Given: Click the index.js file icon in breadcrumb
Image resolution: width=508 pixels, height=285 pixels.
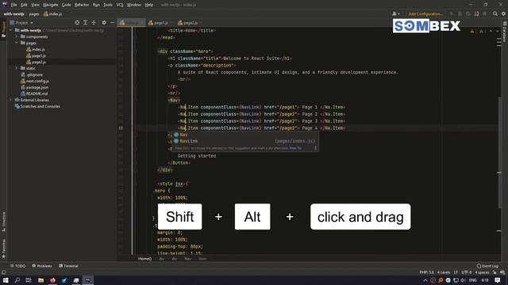Looking at the screenshot, I should 46,14.
